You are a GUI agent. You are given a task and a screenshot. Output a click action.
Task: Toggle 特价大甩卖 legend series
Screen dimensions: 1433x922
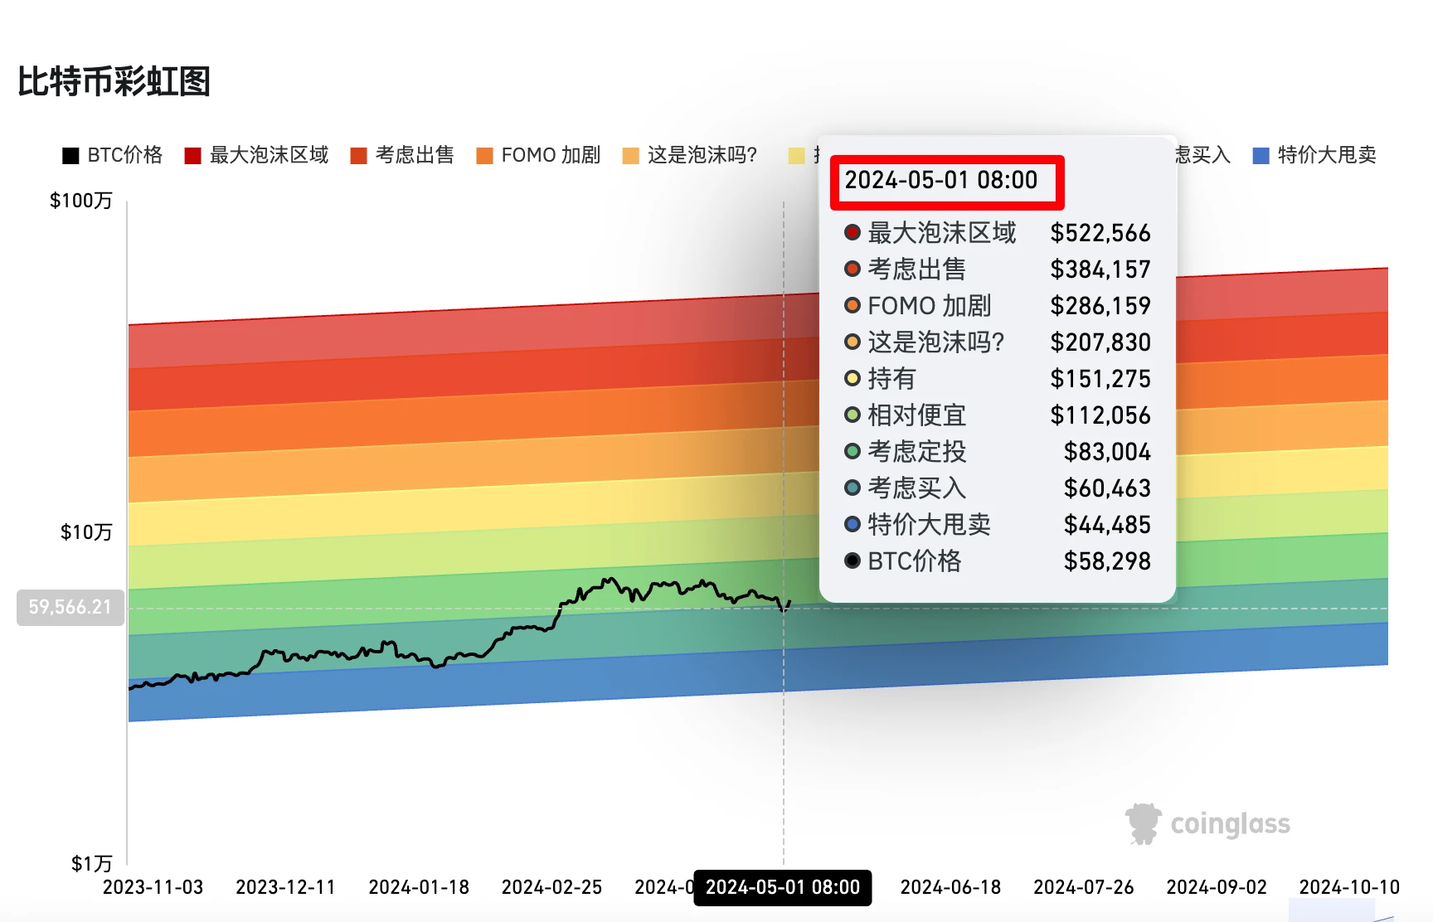(1314, 155)
